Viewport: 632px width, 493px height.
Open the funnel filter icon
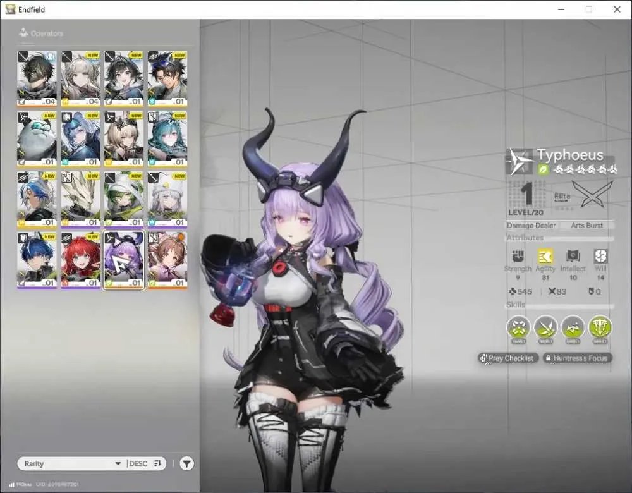[186, 463]
